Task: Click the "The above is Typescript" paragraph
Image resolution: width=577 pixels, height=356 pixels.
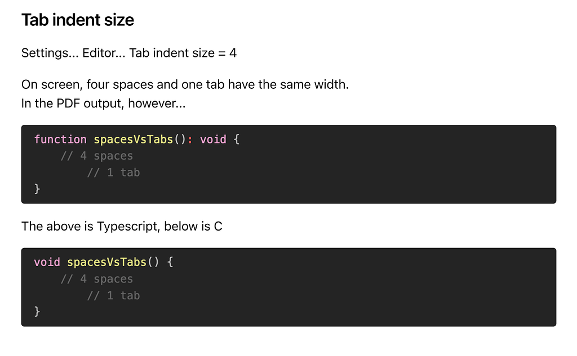Action: coord(122,227)
